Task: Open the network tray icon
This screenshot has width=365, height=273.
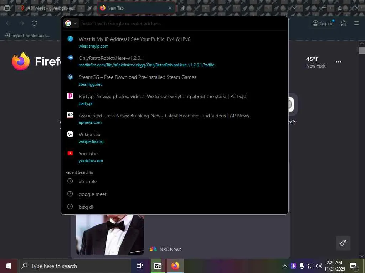Action: point(310,266)
